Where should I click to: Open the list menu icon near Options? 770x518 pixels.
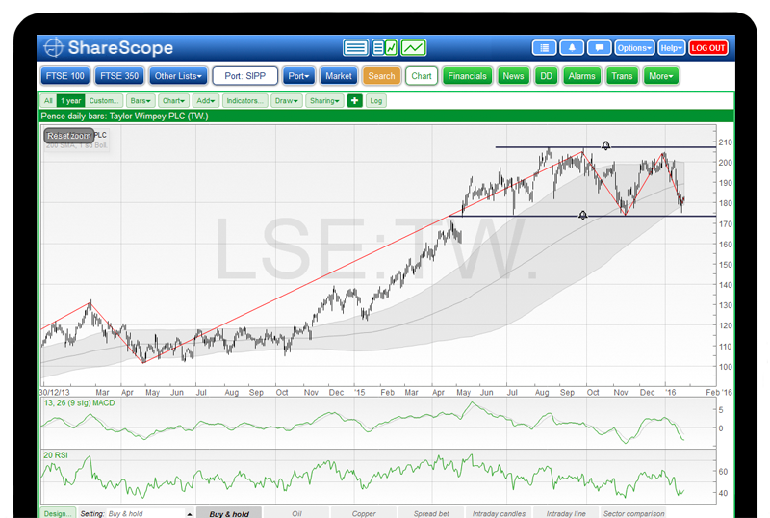(x=545, y=48)
